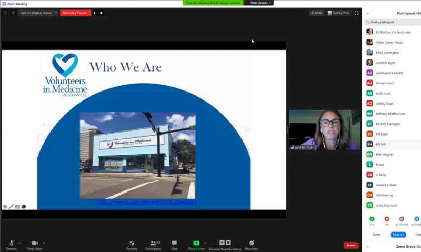Click the Mute All button
The height and width of the screenshot is (252, 421).
(x=398, y=235)
